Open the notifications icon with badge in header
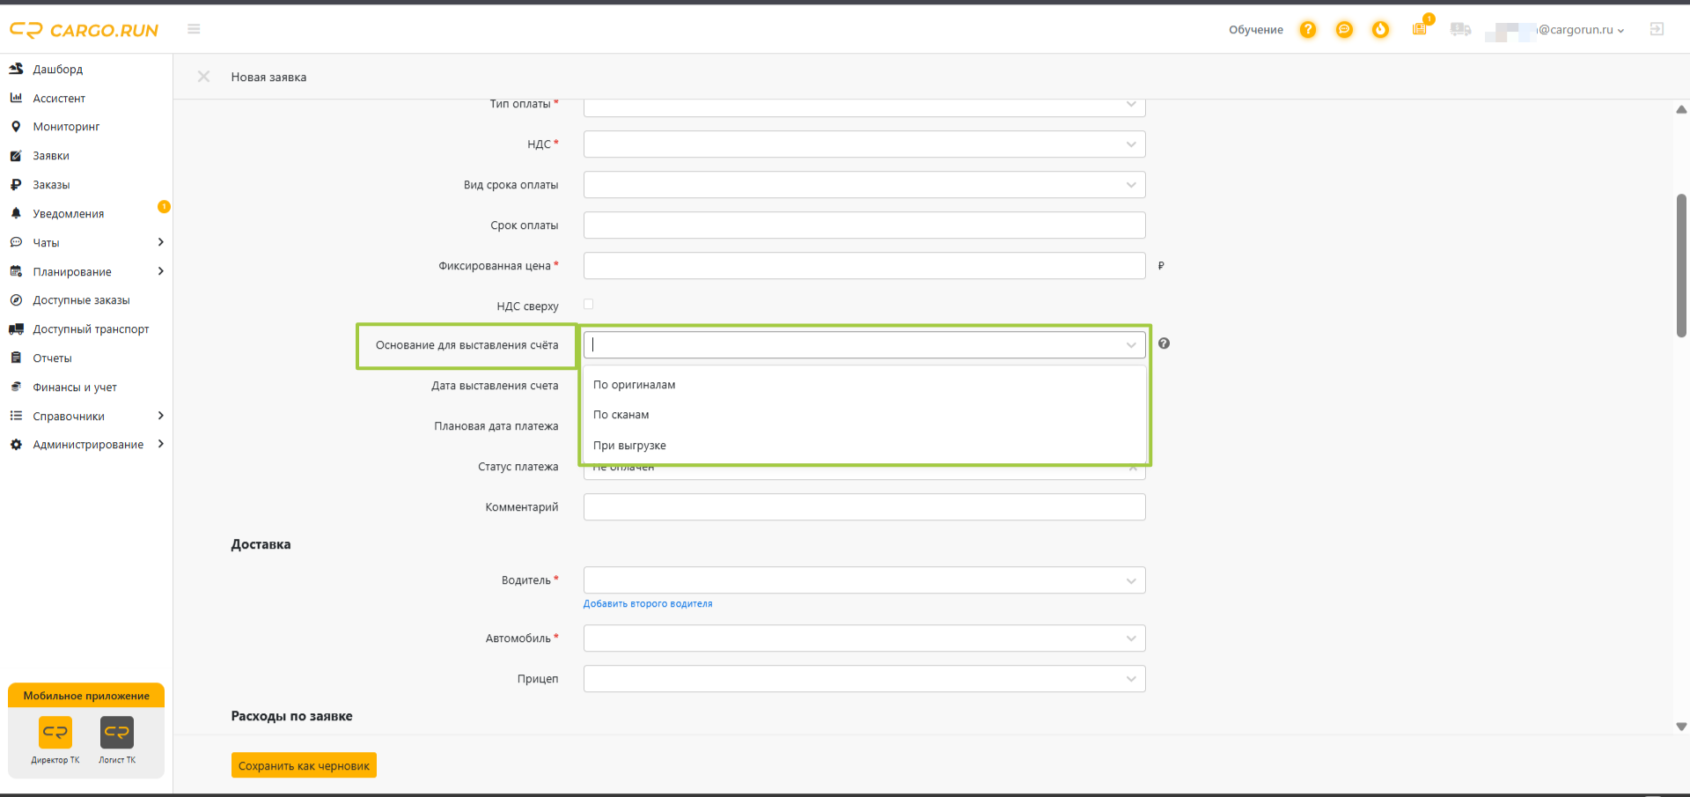1690x797 pixels. pyautogui.click(x=1420, y=29)
